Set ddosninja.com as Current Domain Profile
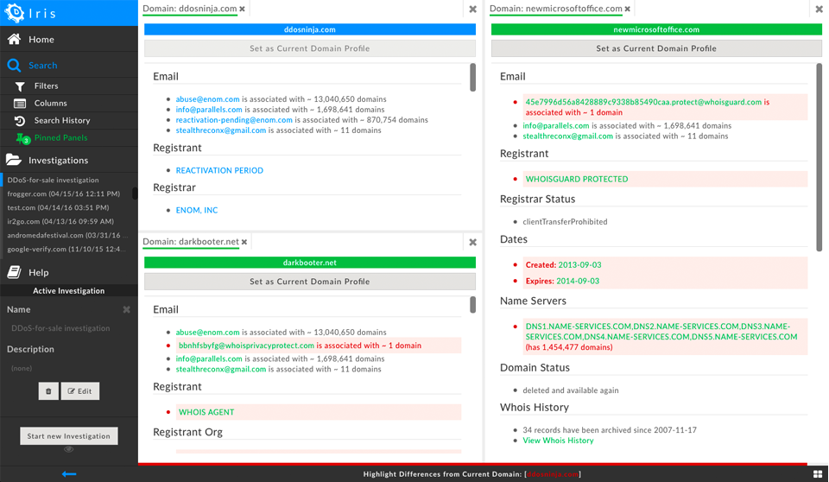This screenshot has height=482, width=829. pyautogui.click(x=310, y=48)
